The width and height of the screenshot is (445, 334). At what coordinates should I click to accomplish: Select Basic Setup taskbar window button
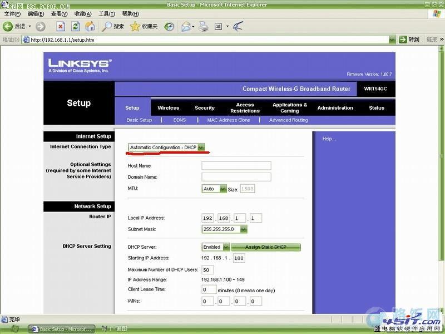tap(62, 329)
